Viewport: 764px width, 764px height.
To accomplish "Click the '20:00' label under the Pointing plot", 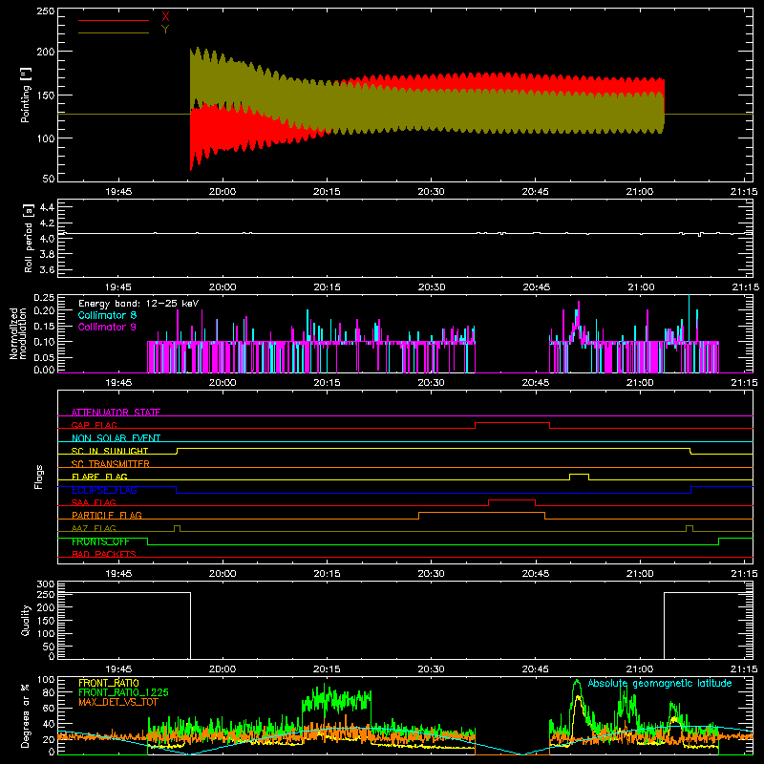I will [223, 192].
